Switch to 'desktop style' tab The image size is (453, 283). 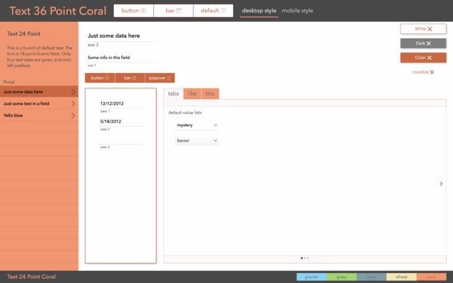259,11
